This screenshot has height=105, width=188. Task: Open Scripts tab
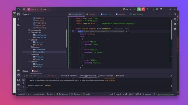[120, 76]
